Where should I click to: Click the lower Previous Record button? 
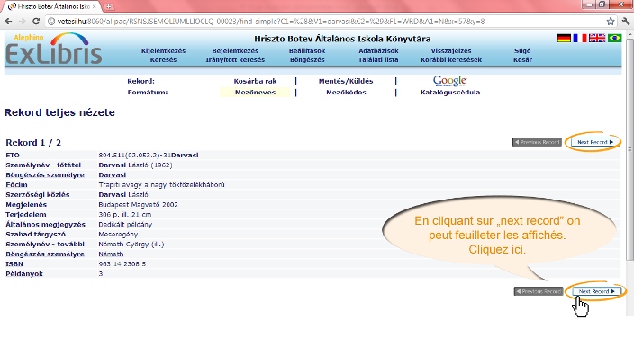point(539,291)
